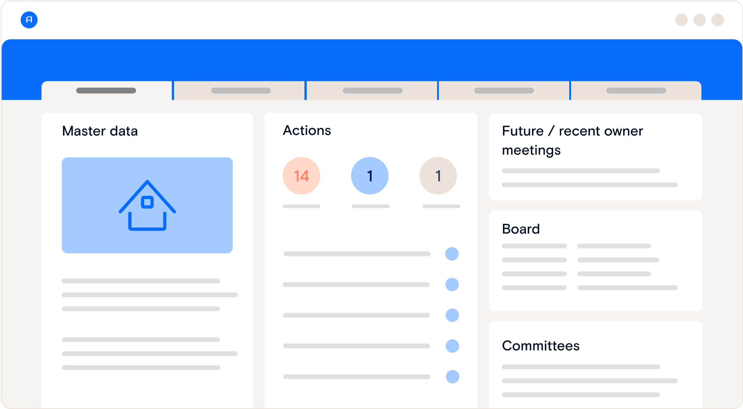Image resolution: width=743 pixels, height=409 pixels.
Task: Click the Master data heading
Action: [x=100, y=131]
